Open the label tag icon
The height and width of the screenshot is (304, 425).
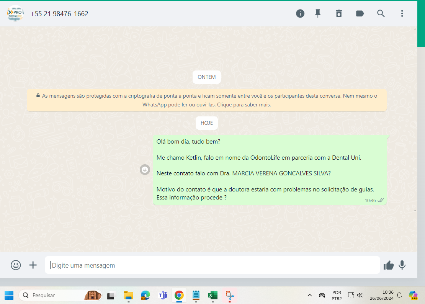pos(360,14)
